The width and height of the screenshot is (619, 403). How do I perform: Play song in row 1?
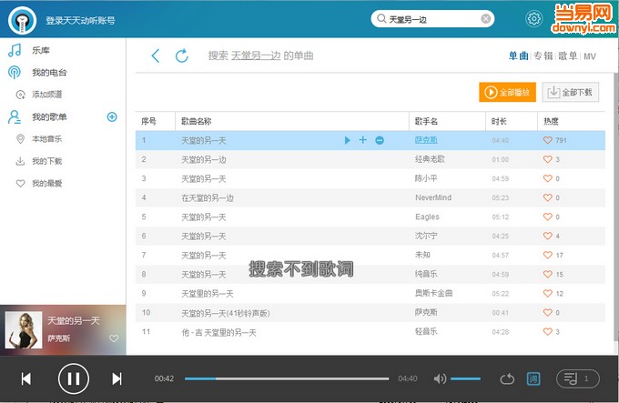tap(348, 140)
